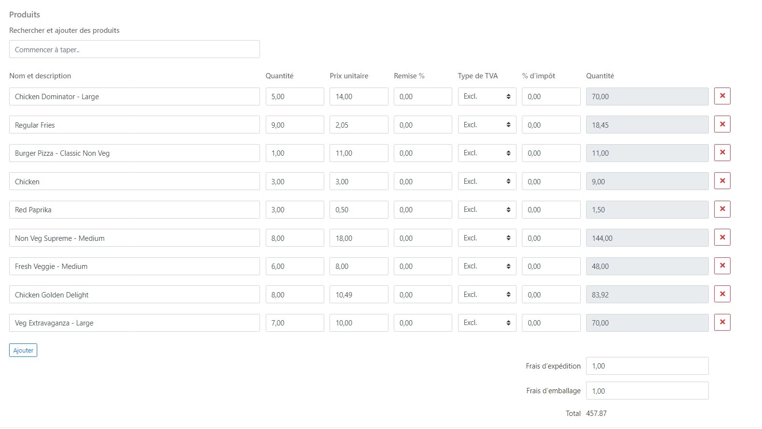Edit the Frais d'expédition field
Screen dimensions: 762x429
click(x=647, y=366)
